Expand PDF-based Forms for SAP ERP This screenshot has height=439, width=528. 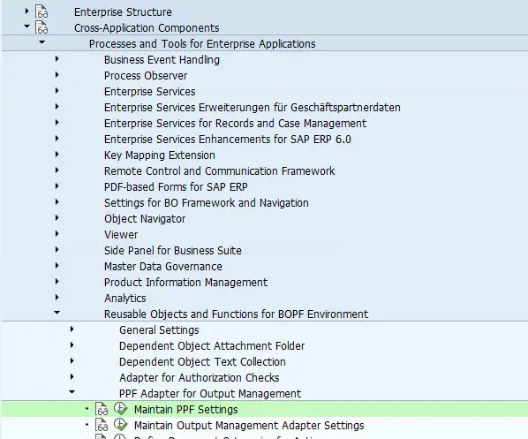coord(57,186)
